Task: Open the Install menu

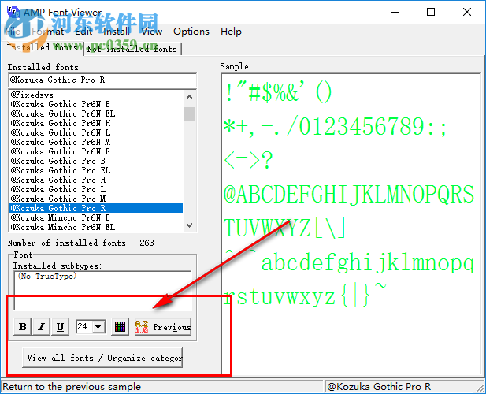Action: (x=117, y=32)
